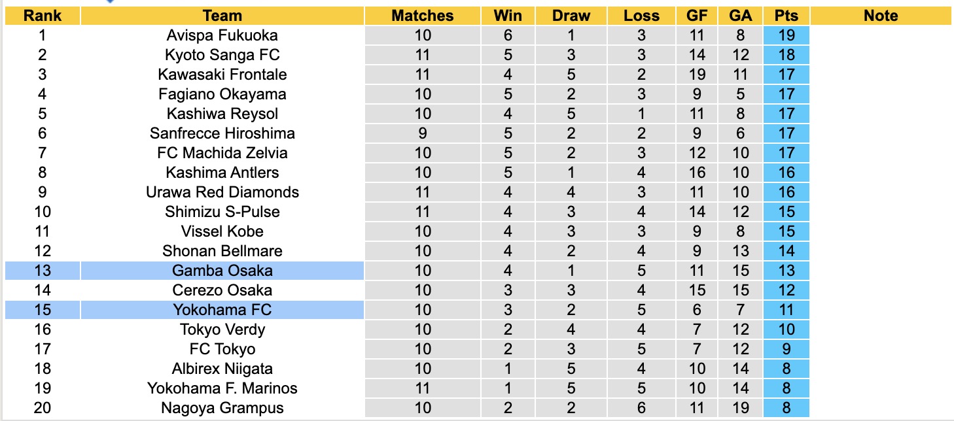
Task: Select the highlighted rank 13 cell
Action: tap(42, 271)
